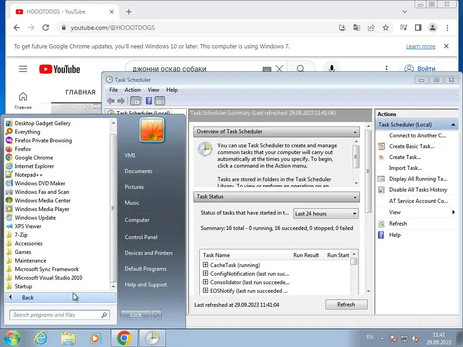The image size is (463, 347).
Task: Click the YouTube voice search microphone icon
Action: 331,69
